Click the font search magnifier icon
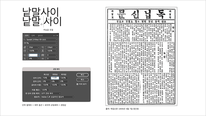Image resolution: width=206 pixels, height=116 pixels. point(25,40)
